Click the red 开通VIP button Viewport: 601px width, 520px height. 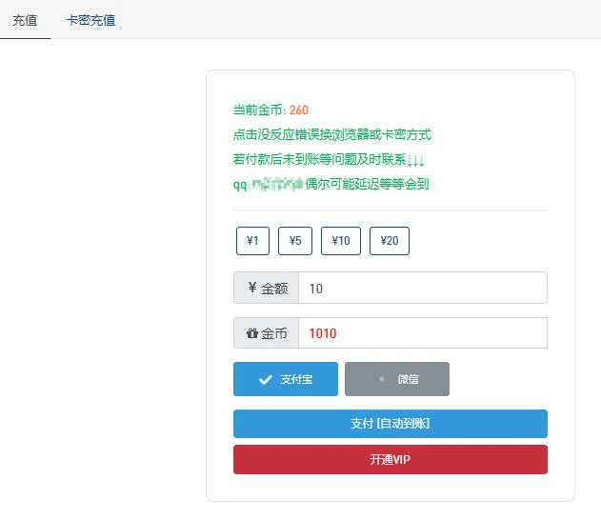pos(391,459)
